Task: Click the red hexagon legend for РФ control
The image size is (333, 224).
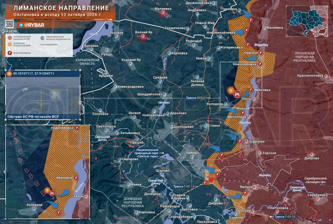Action: click(x=10, y=38)
